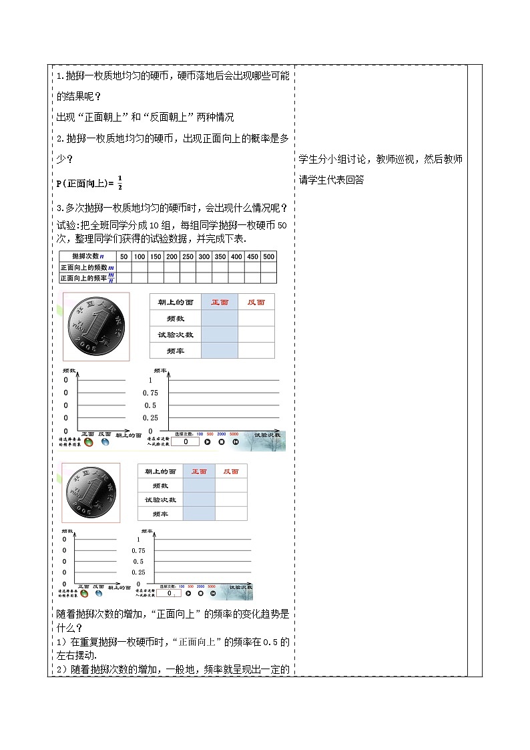Screen dimensions: 530x750
Task: Click the 试验次数 axis label in second frequency chart
Action: pyautogui.click(x=241, y=587)
